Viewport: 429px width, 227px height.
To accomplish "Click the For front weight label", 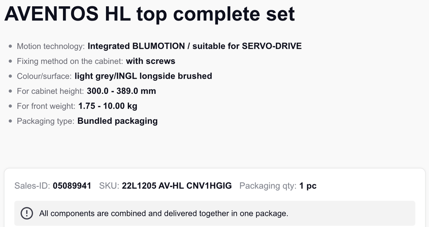I will [46, 106].
